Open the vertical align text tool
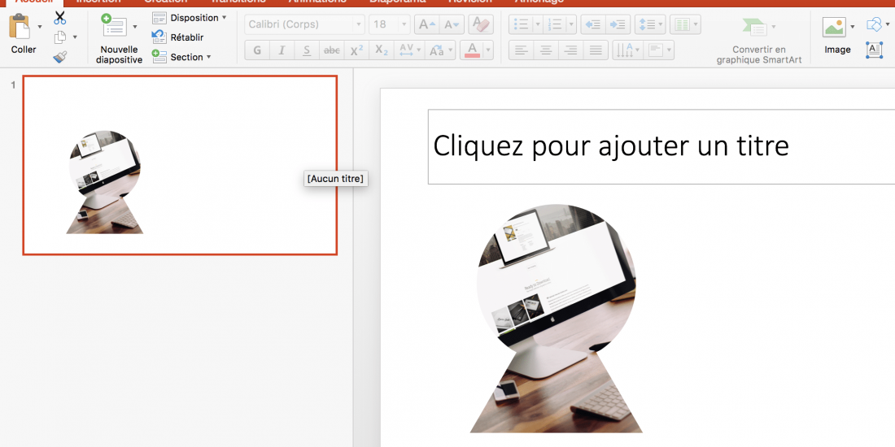This screenshot has height=447, width=895. [x=659, y=50]
